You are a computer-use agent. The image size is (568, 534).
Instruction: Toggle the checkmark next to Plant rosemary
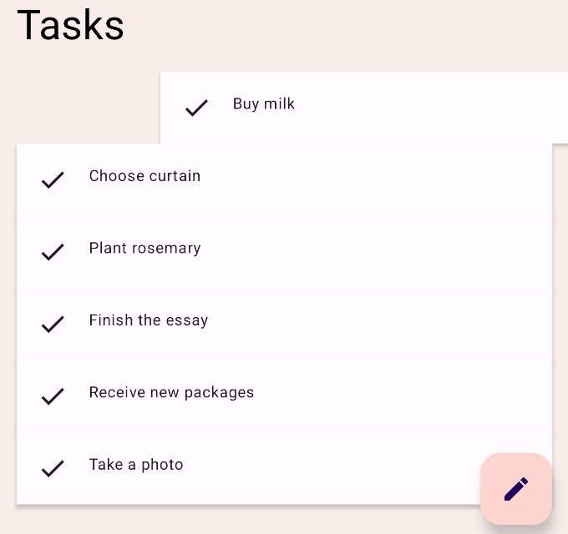coord(53,251)
